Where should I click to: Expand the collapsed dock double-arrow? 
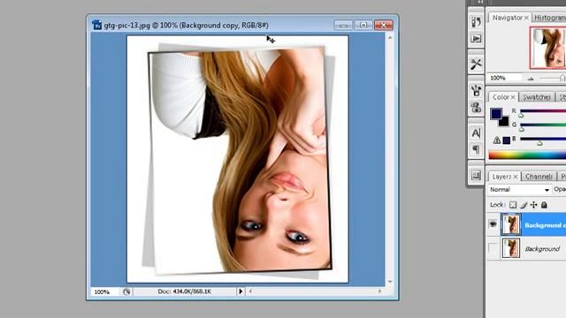click(479, 2)
